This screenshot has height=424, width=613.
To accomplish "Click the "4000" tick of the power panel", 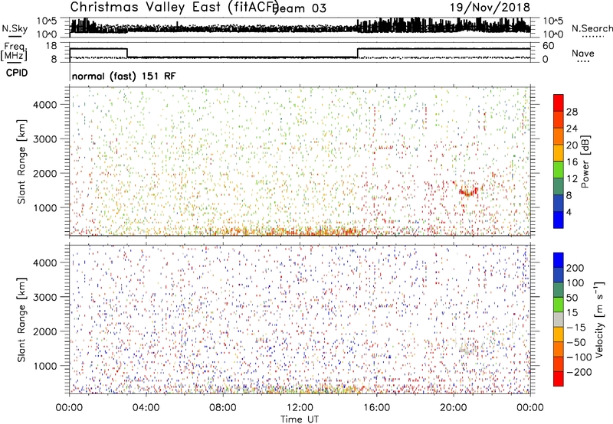I will click(x=45, y=105).
